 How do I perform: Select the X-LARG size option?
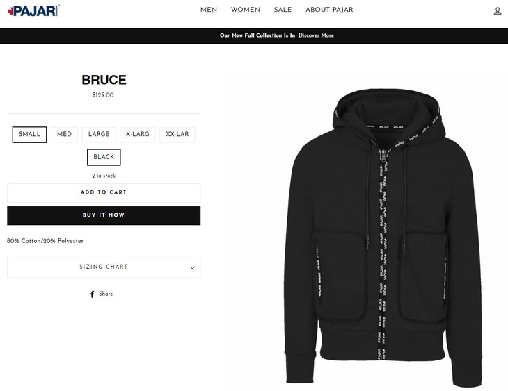138,134
